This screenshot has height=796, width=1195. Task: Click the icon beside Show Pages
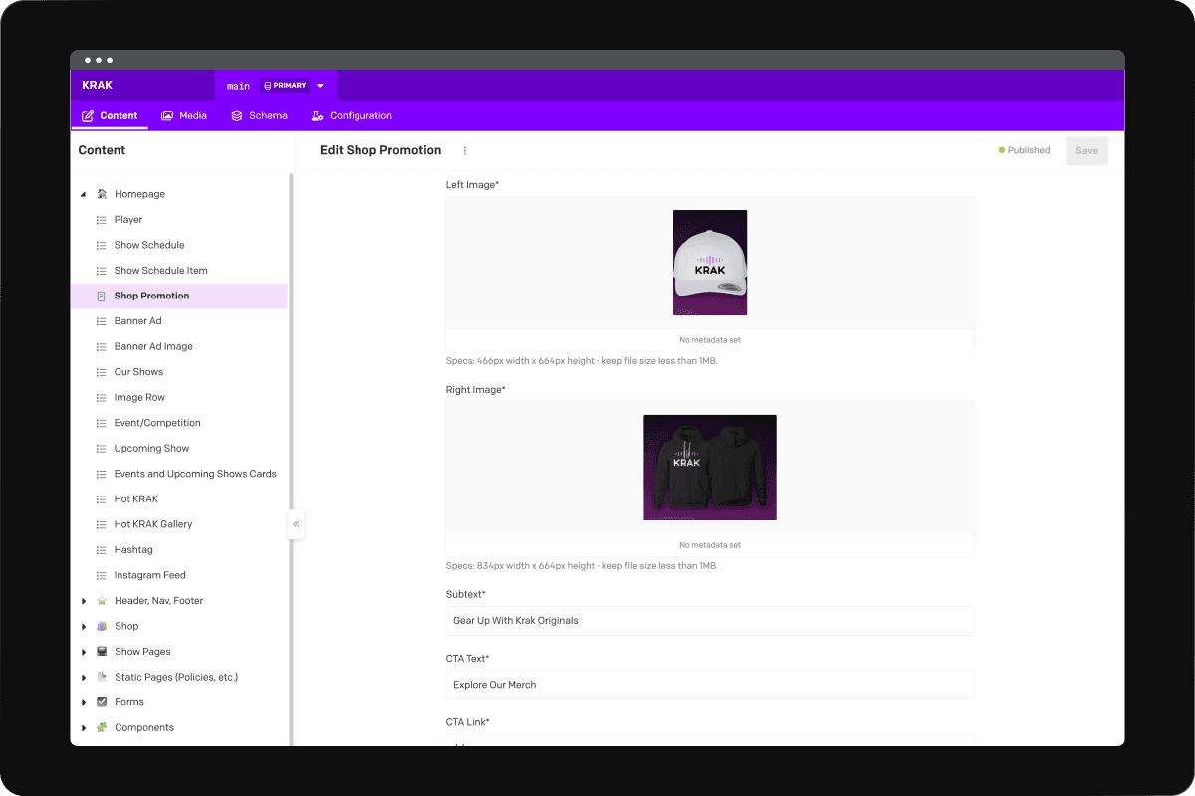[x=102, y=652]
